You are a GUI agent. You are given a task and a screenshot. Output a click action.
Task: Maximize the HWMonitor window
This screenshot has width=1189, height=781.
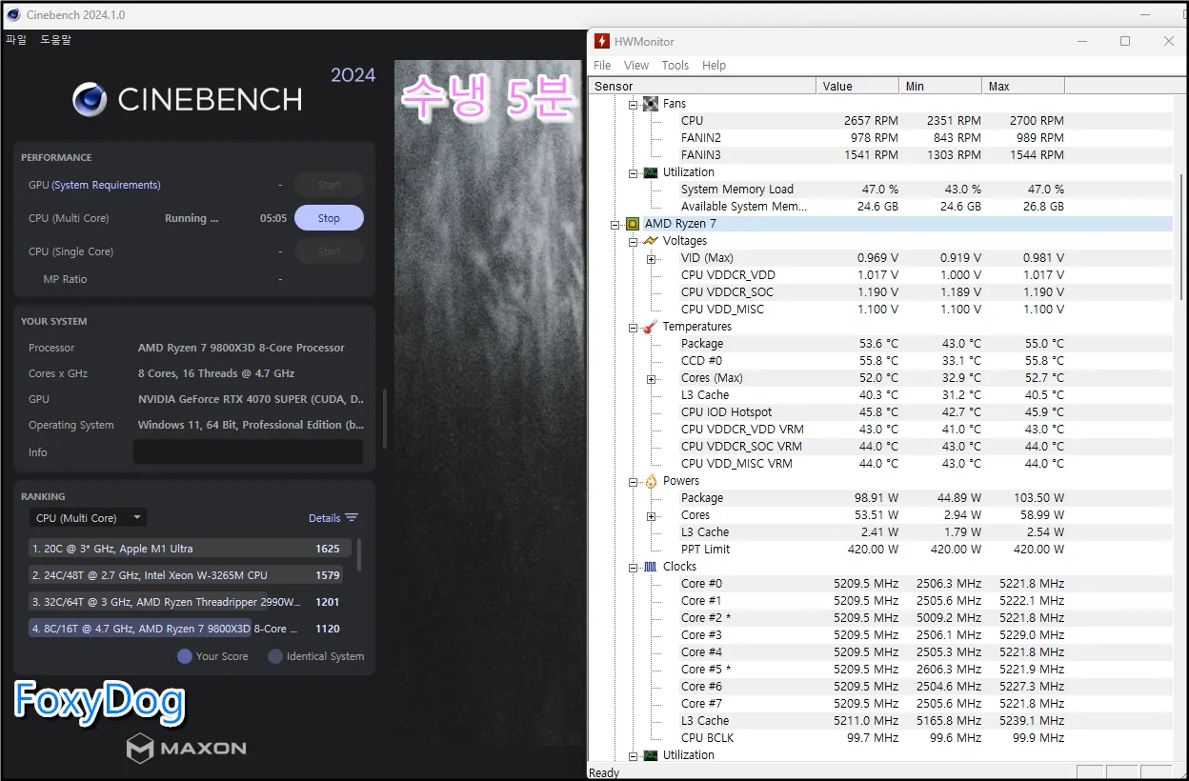click(1125, 41)
